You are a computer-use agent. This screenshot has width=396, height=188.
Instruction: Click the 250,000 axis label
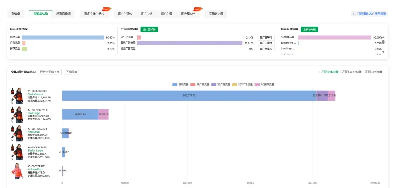coord(375,183)
